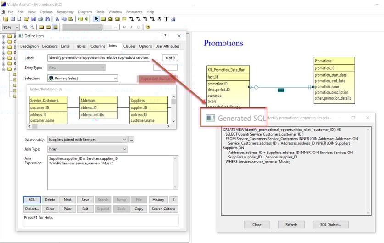Screen dimensions: 384x243
Task: Select the supertype connector tool before the T
Action: click(159, 19)
